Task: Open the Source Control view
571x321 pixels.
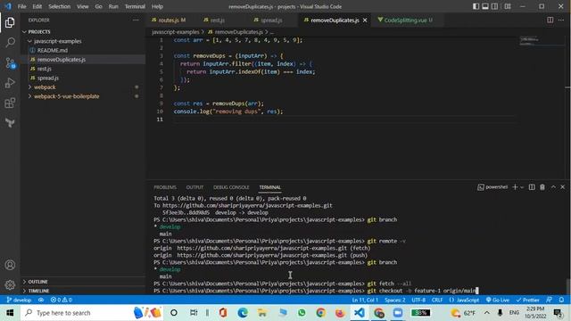Action: (x=10, y=63)
